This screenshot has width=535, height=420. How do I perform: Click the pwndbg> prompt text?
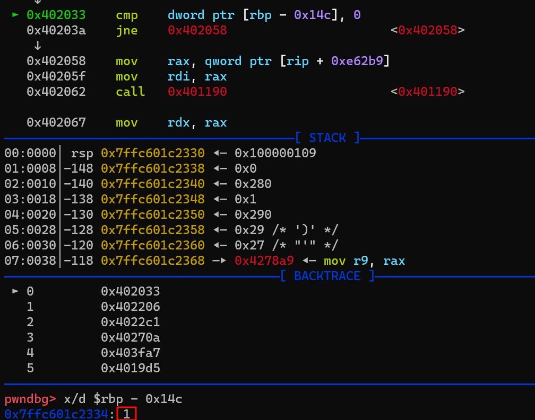[30, 399]
